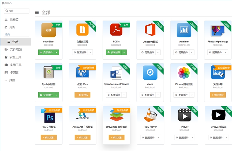The width and height of the screenshot is (232, 151).
Task: Click the PDFjs red Acrobat icon
Action: 116,30
